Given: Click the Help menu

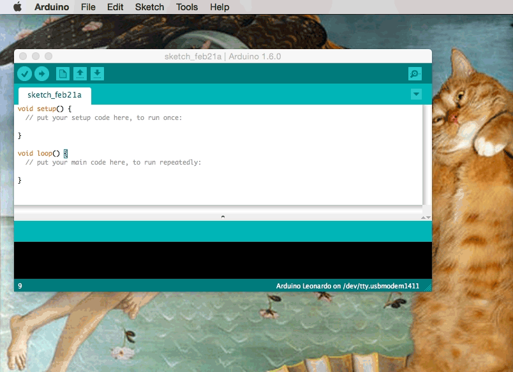Looking at the screenshot, I should [x=219, y=7].
